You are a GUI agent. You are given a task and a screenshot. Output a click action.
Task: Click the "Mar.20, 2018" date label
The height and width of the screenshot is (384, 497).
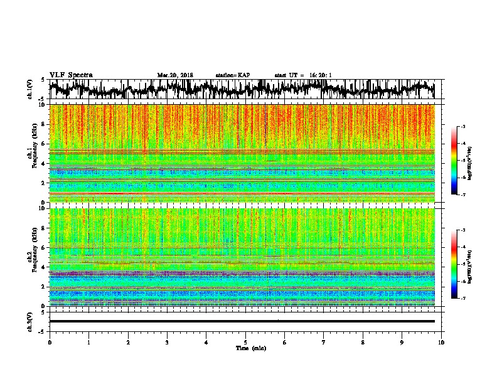[x=175, y=75]
